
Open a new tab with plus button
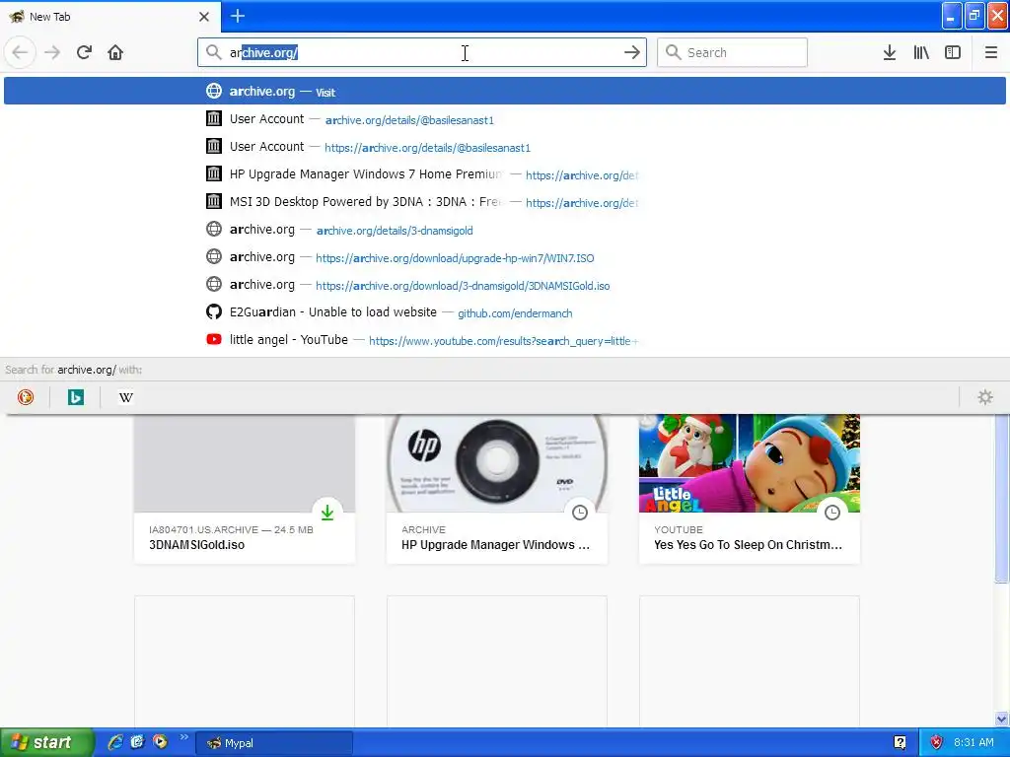coord(238,16)
